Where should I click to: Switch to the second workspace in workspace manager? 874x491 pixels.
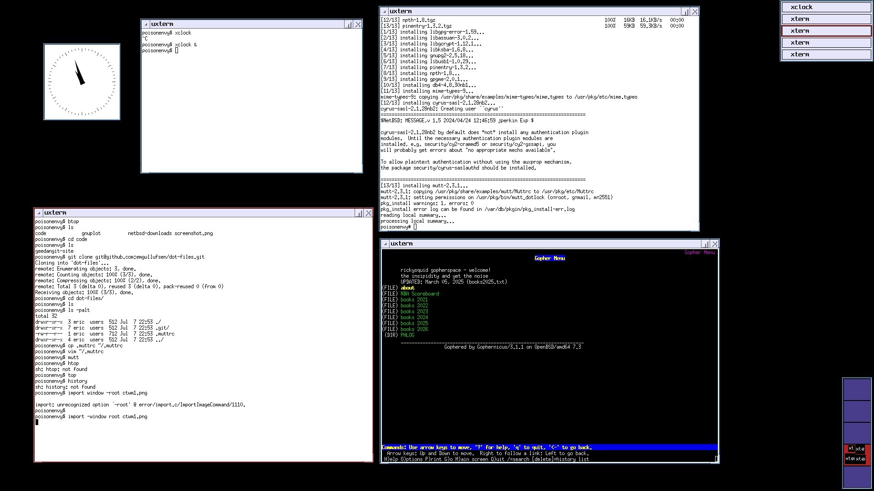click(857, 411)
